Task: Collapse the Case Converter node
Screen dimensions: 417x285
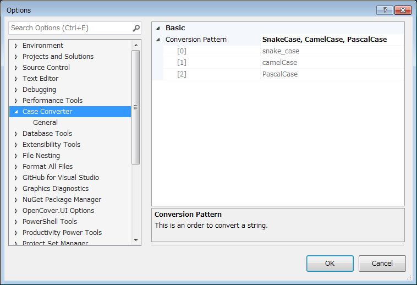Action: pyautogui.click(x=16, y=112)
